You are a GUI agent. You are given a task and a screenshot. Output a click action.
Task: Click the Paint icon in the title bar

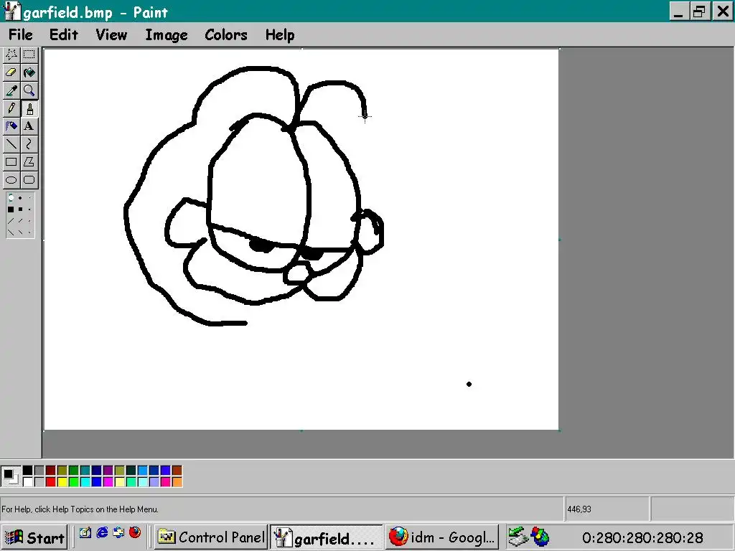tap(13, 11)
